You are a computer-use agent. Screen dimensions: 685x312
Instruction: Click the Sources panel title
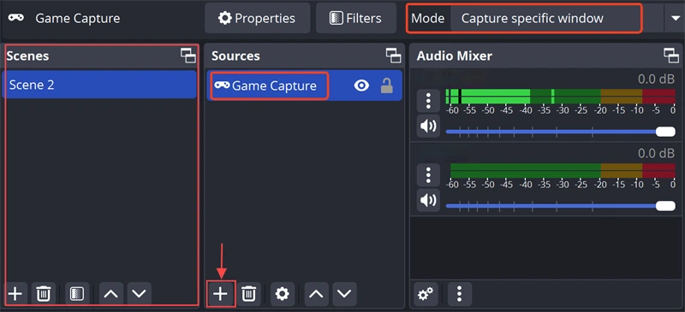(x=236, y=56)
